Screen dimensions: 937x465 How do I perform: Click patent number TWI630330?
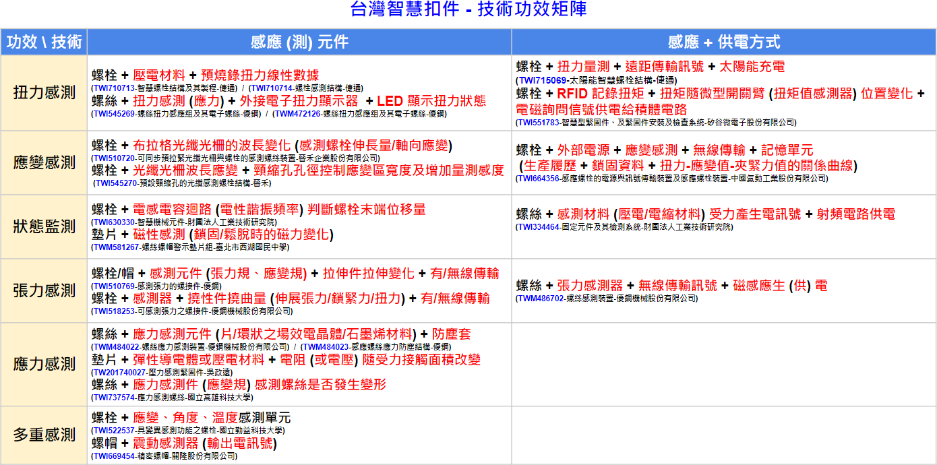pyautogui.click(x=114, y=222)
